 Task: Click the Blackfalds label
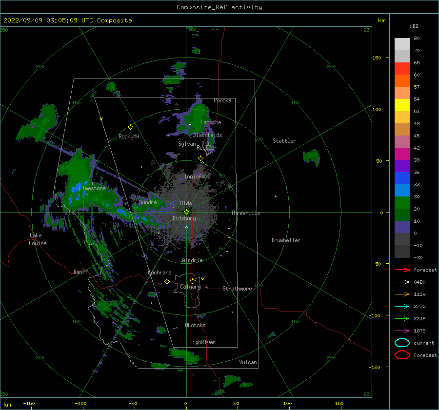click(207, 135)
